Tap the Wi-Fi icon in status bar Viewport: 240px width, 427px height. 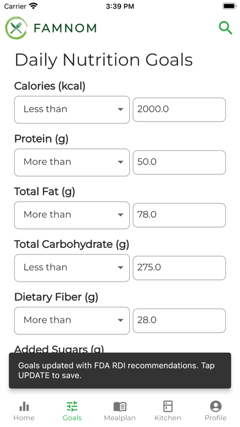coord(34,6)
